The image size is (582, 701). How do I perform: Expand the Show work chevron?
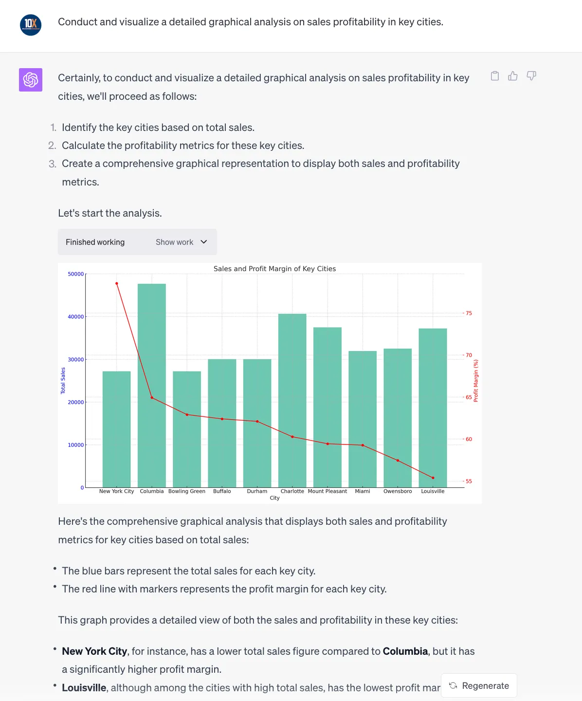point(204,242)
